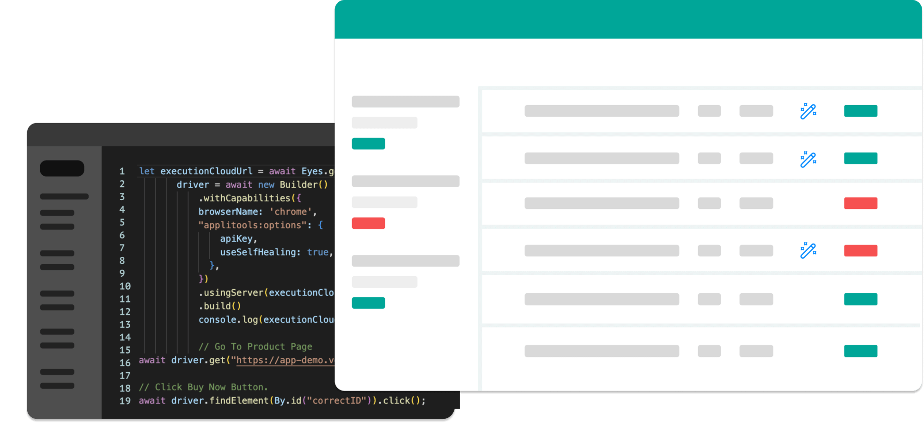Click the "correctID" string in the last code line
The width and height of the screenshot is (924, 439).
pyautogui.click(x=336, y=401)
